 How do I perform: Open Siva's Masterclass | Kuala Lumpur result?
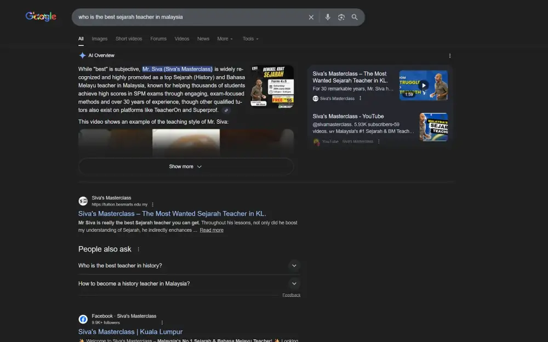click(130, 332)
